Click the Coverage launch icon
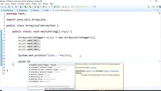161x91 pixels. (x=25, y=7)
